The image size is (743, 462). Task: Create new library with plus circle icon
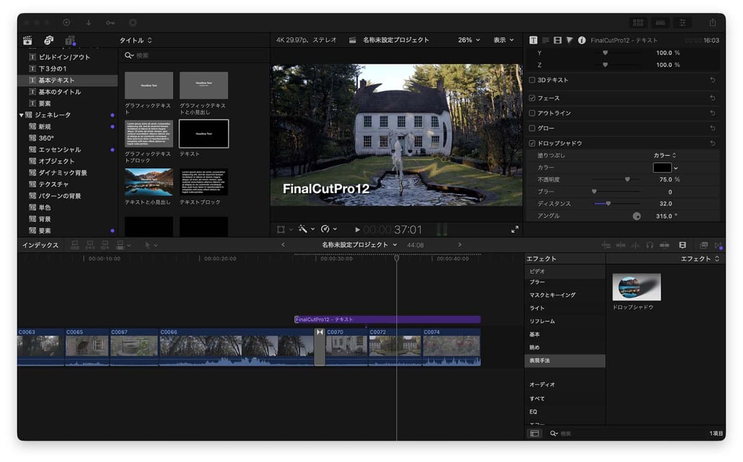point(66,22)
